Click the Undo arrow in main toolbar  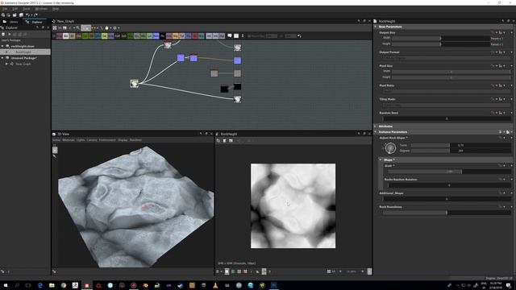(27, 15)
